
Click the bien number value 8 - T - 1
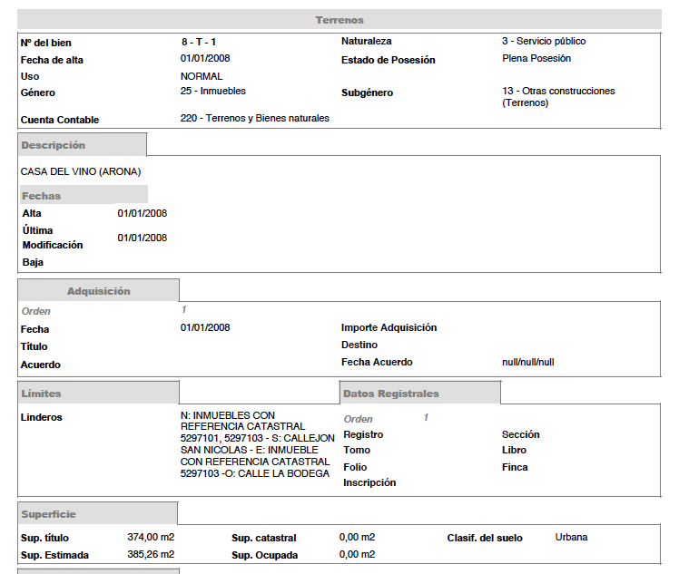pyautogui.click(x=199, y=42)
